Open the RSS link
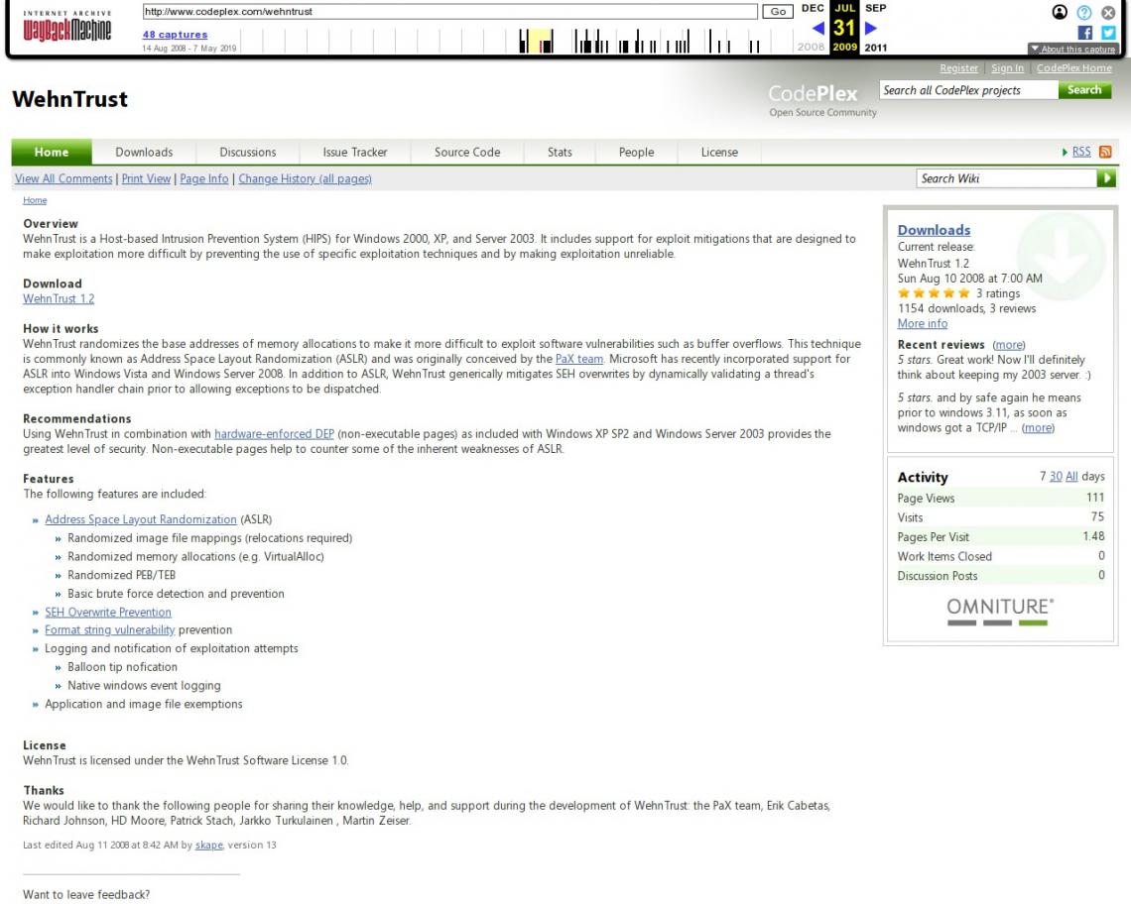The width and height of the screenshot is (1131, 904). coord(1080,152)
